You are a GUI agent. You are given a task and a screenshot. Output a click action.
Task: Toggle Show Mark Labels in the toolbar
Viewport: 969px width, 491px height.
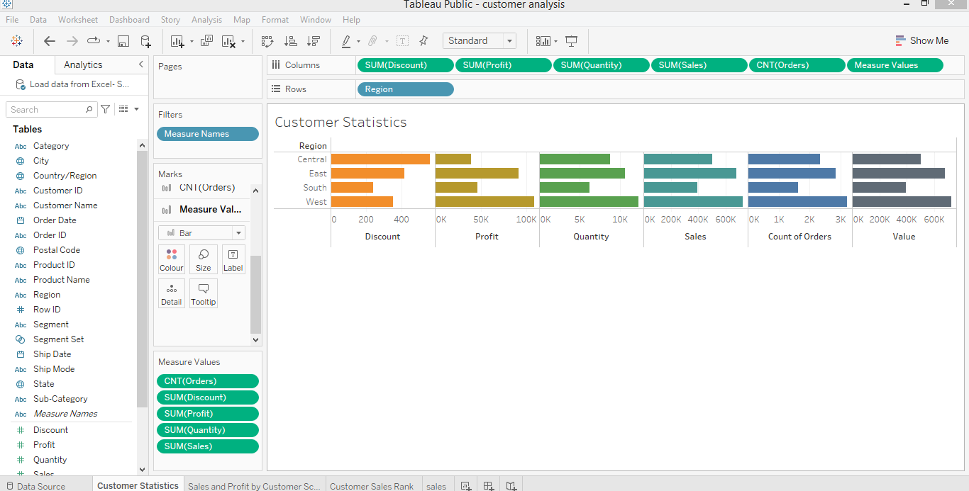point(402,41)
